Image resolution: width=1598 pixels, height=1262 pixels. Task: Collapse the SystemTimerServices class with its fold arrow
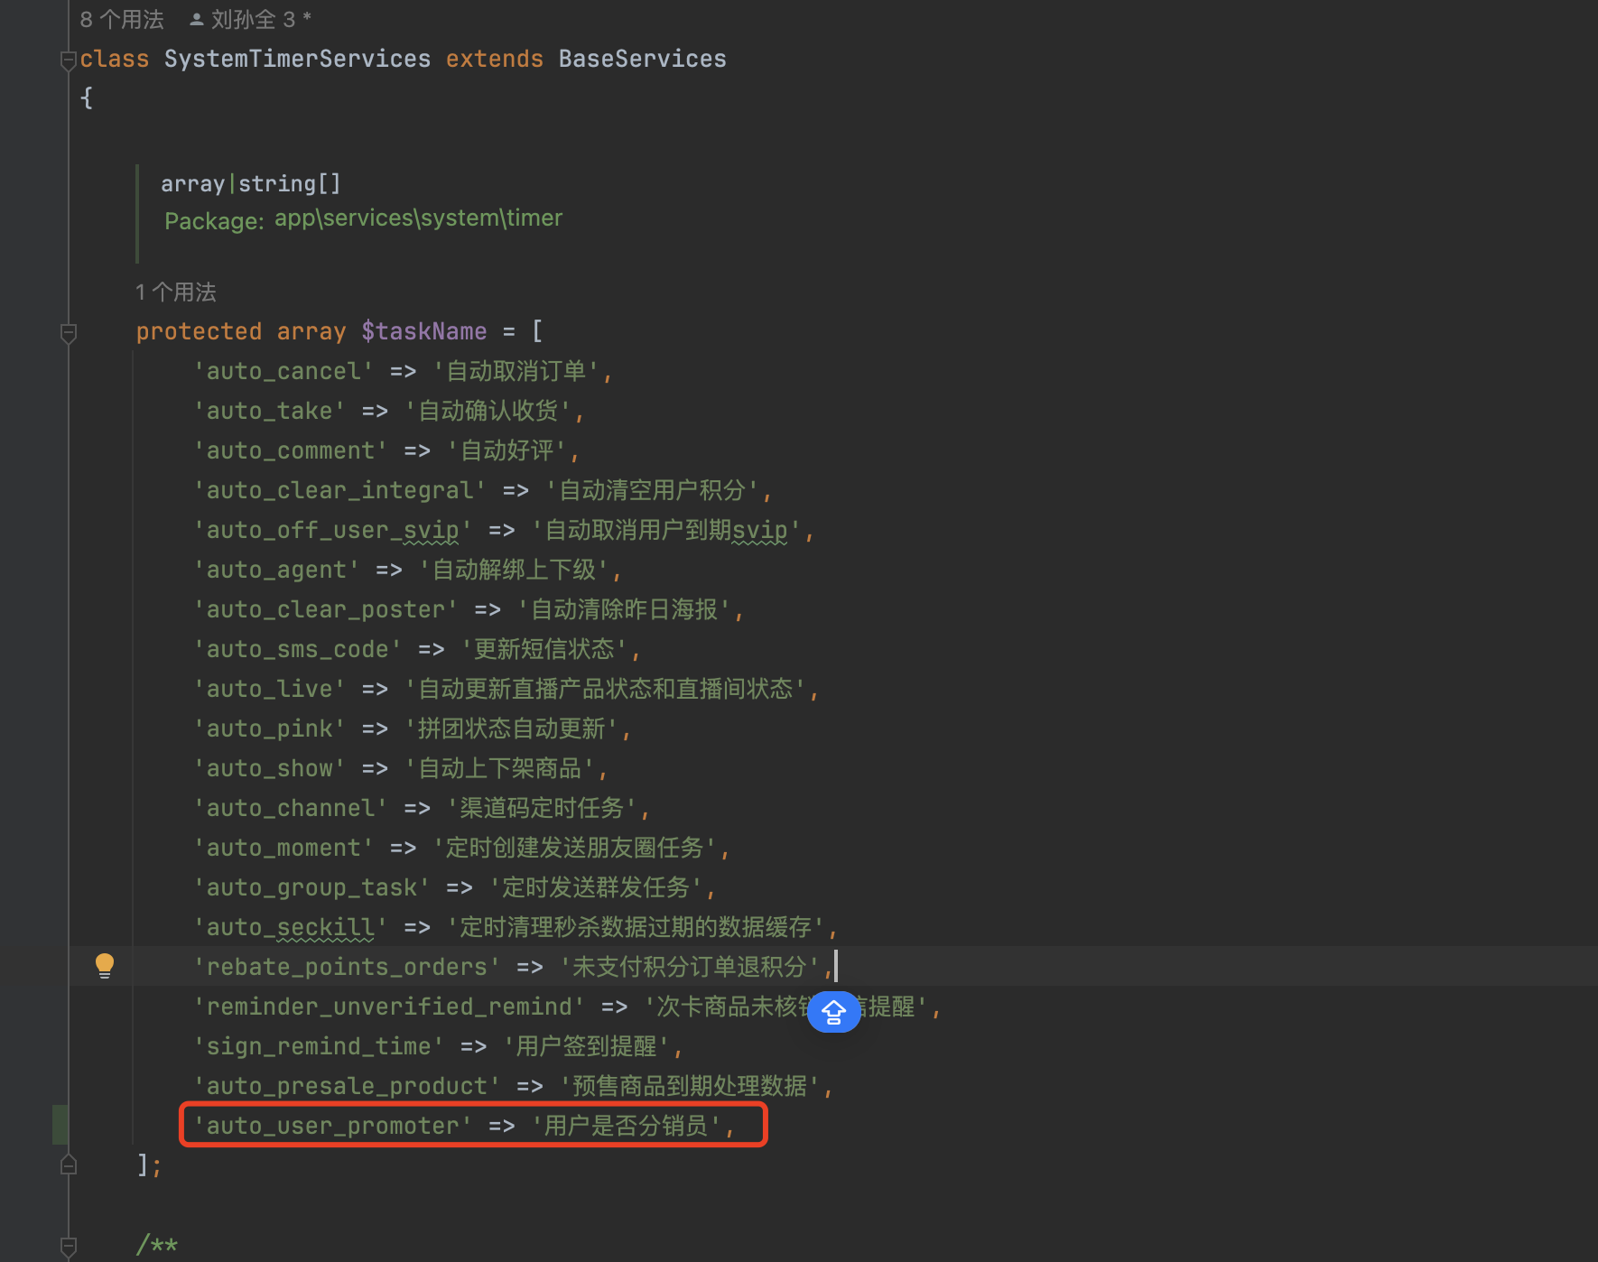pos(68,60)
